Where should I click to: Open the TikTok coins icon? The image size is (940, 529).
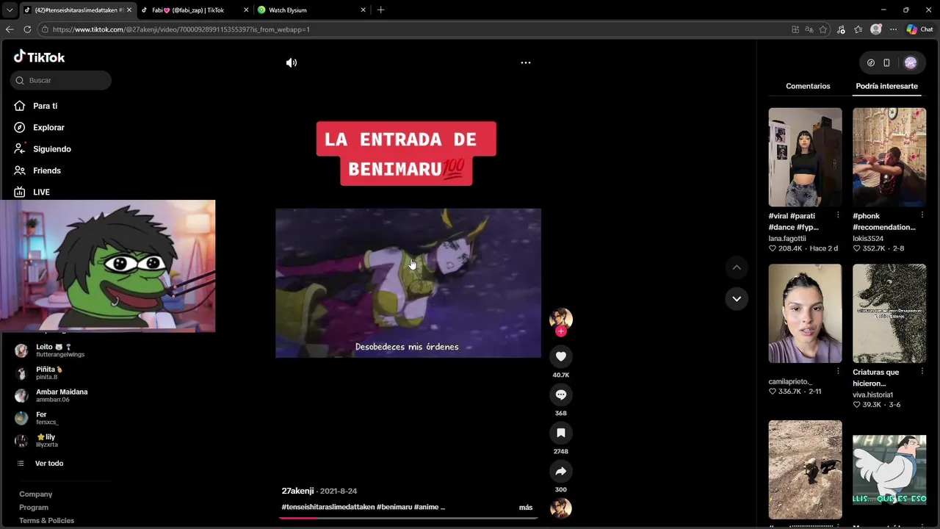pyautogui.click(x=871, y=63)
